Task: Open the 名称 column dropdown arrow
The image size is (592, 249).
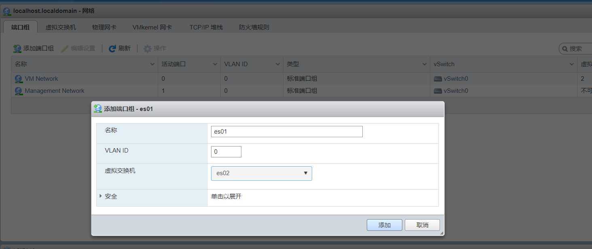Action: click(152, 64)
